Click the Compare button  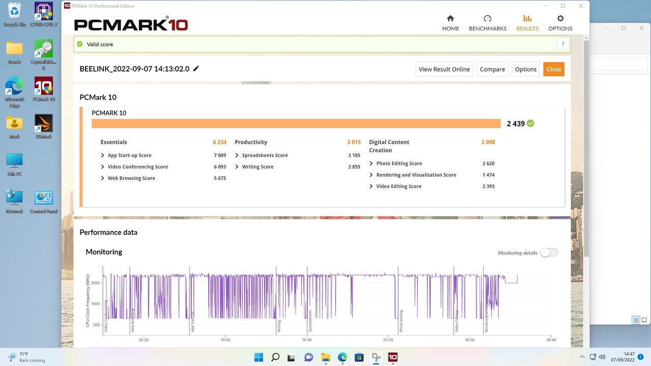click(492, 69)
